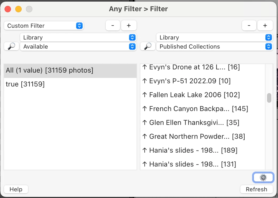Click the left column magnifying glass search icon
Image resolution: width=278 pixels, height=198 pixels.
(x=11, y=46)
